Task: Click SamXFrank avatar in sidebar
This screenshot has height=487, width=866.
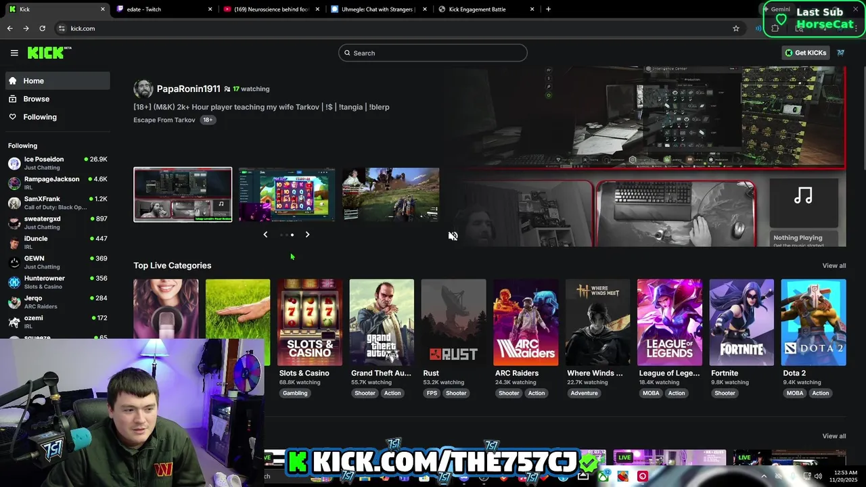Action: pyautogui.click(x=14, y=203)
